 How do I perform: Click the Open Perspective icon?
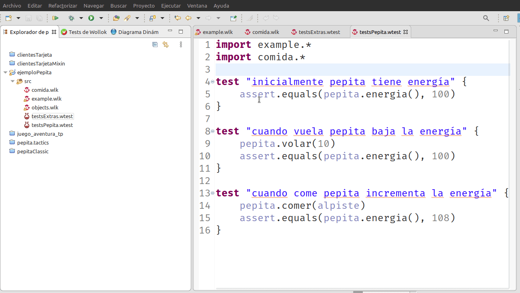pos(506,18)
